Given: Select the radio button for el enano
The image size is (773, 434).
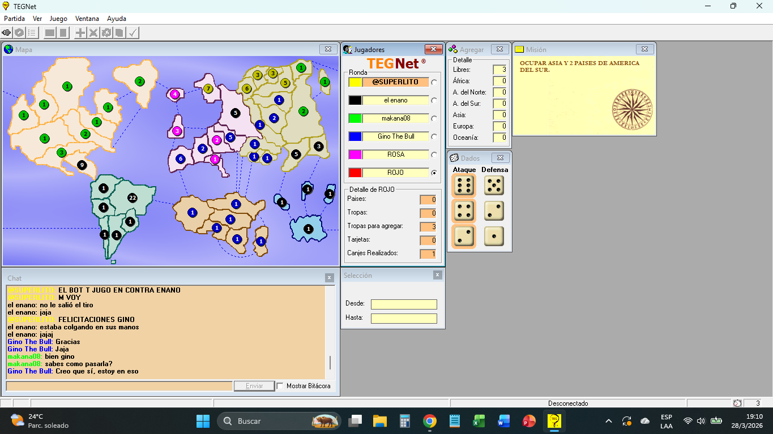Looking at the screenshot, I should coord(434,100).
